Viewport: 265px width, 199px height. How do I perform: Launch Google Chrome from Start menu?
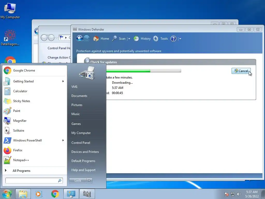pyautogui.click(x=34, y=70)
